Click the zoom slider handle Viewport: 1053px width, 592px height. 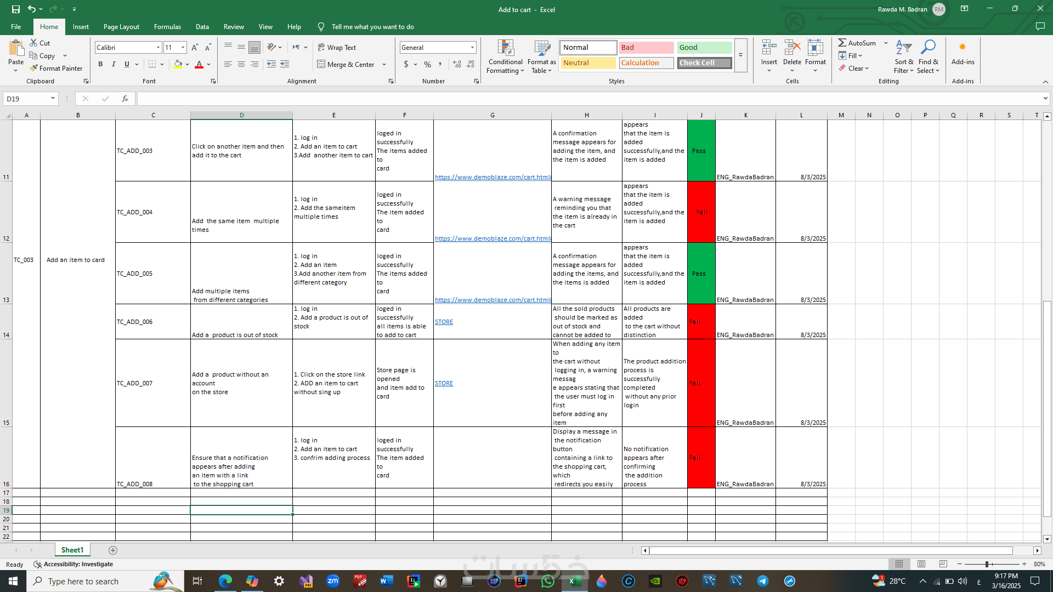pos(987,564)
